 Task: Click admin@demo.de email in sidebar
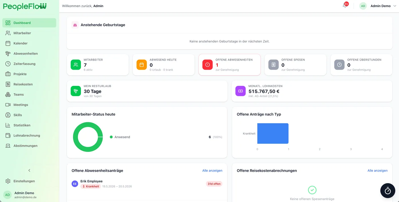25,197
